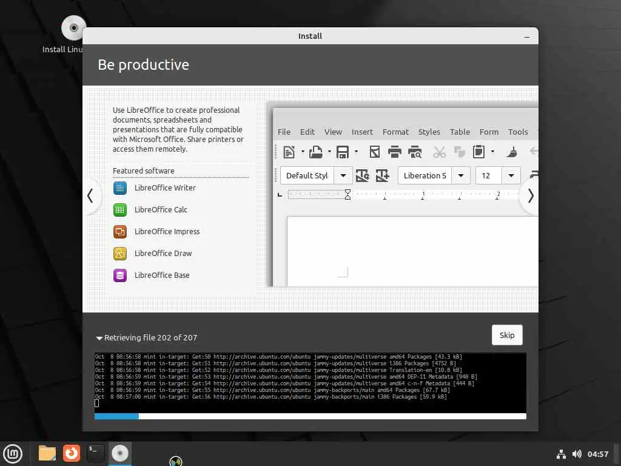Select the LibreOffice Writer label
The width and height of the screenshot is (621, 466).
click(165, 188)
